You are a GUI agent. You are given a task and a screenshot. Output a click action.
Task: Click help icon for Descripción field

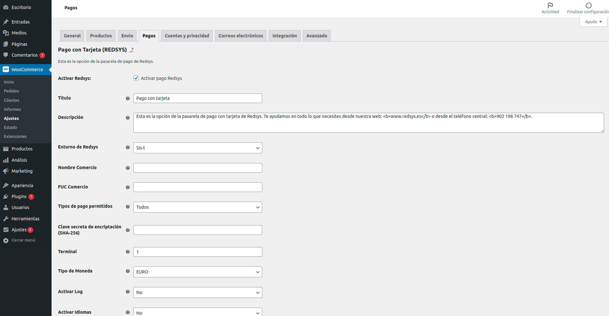pyautogui.click(x=128, y=118)
